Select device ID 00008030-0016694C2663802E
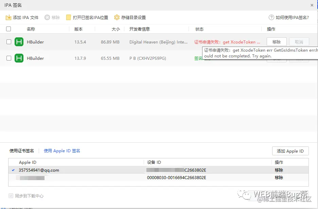This screenshot has width=318, height=209. [x=177, y=177]
